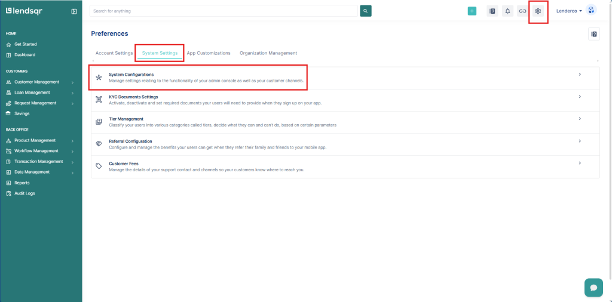612x302 pixels.
Task: Click the settings gear icon in header
Action: [x=538, y=11]
